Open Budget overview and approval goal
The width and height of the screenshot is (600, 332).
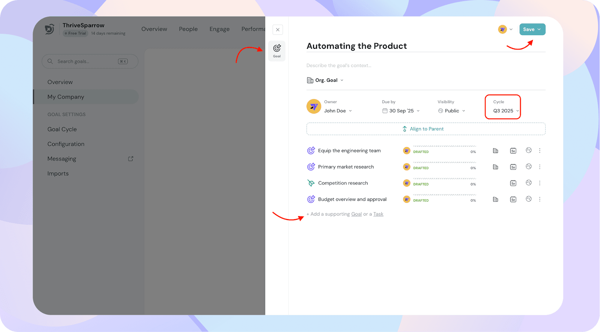click(352, 199)
